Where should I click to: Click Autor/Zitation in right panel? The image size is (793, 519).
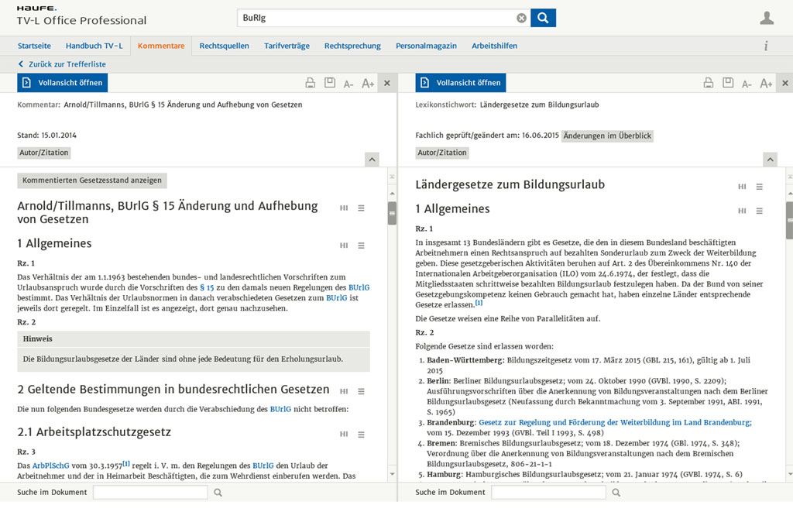tap(442, 153)
